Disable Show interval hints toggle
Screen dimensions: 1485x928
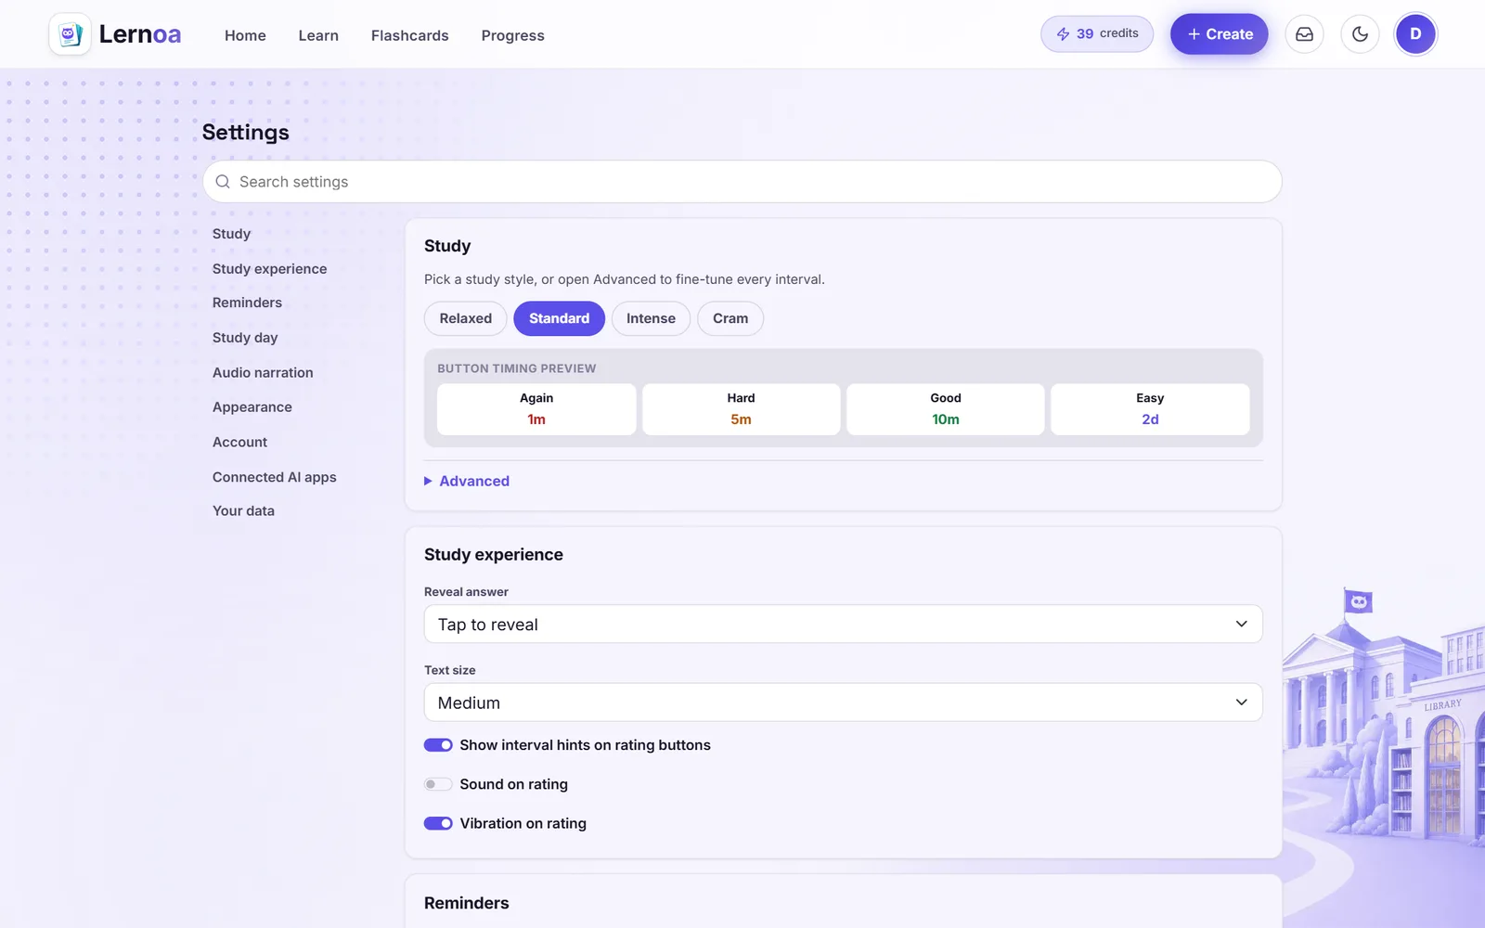click(438, 745)
